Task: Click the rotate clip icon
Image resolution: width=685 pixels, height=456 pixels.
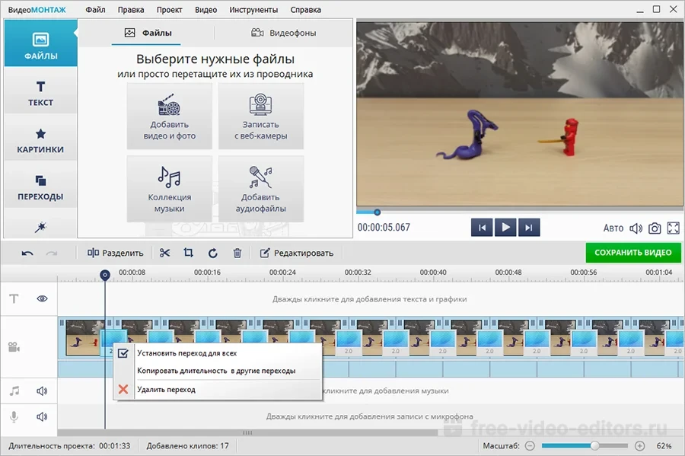Action: point(212,253)
